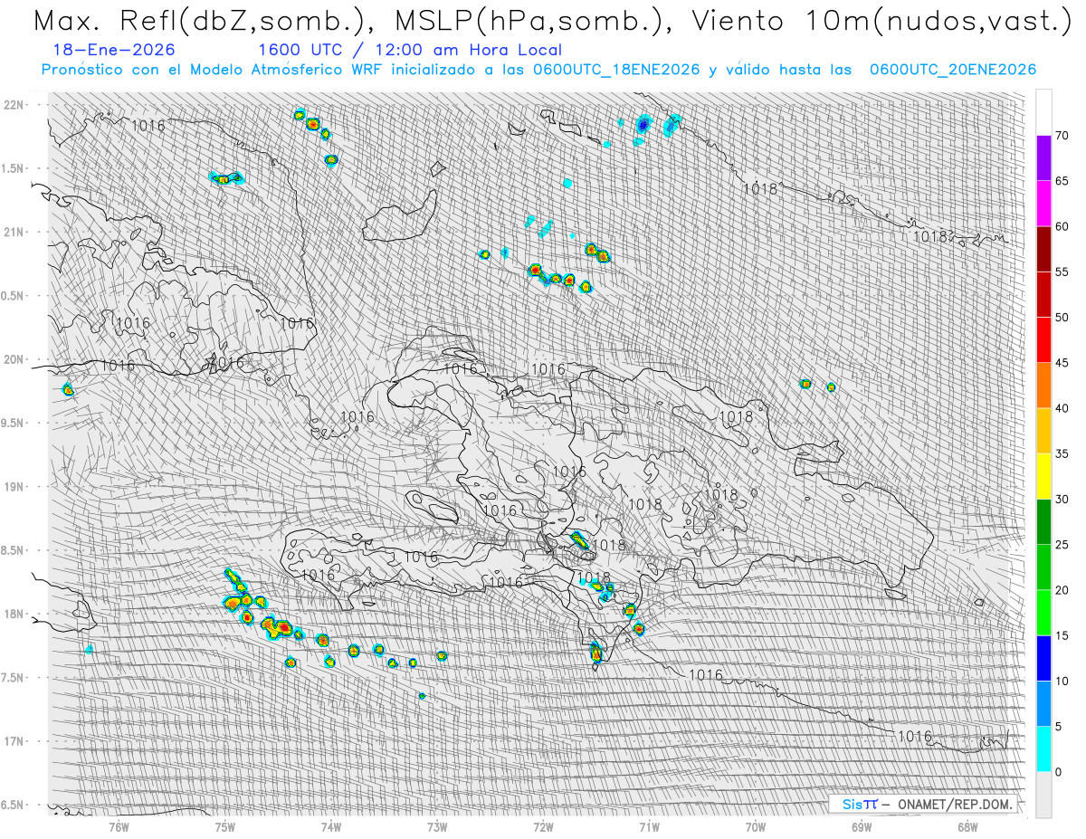Click the colorbar value label '55'

point(1062,272)
